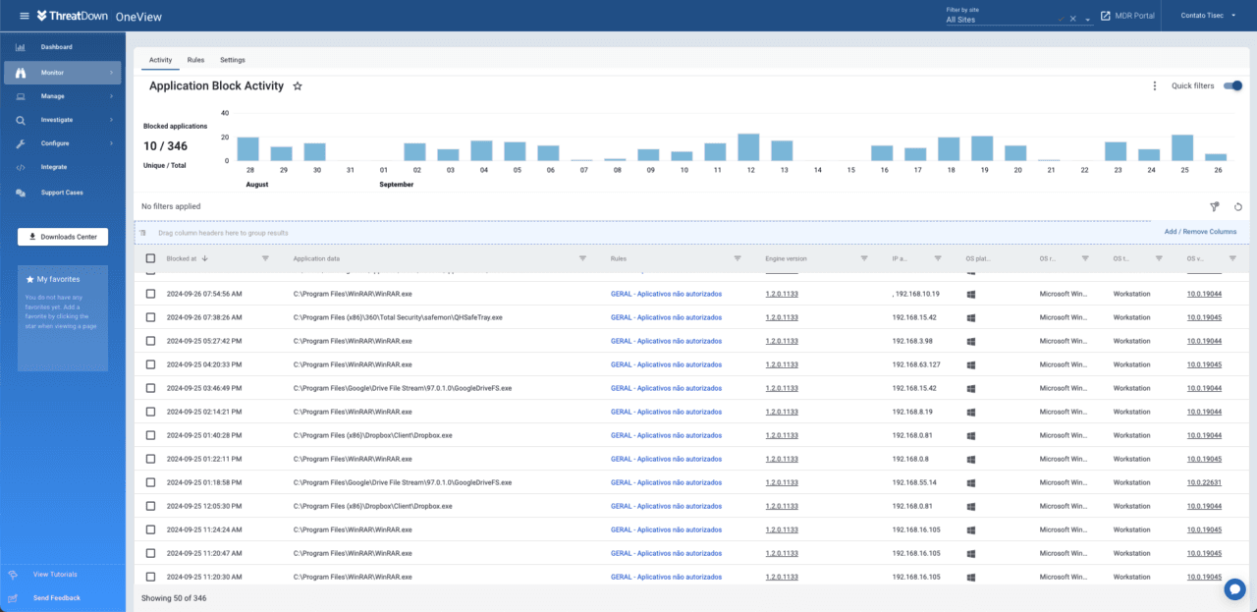The height and width of the screenshot is (612, 1257).
Task: Tick the select-all header checkbox
Action: pyautogui.click(x=150, y=258)
